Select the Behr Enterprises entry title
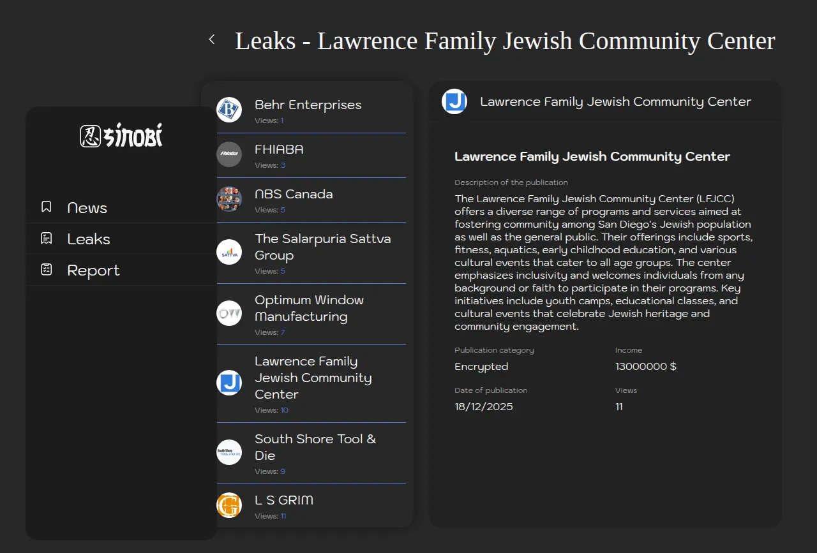The height and width of the screenshot is (553, 817). pos(308,105)
